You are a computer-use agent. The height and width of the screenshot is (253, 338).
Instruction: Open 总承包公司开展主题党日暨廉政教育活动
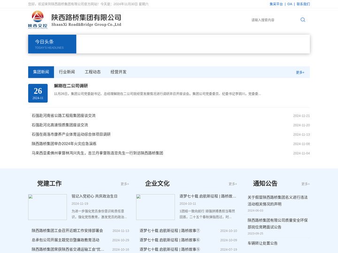click(x=66, y=240)
